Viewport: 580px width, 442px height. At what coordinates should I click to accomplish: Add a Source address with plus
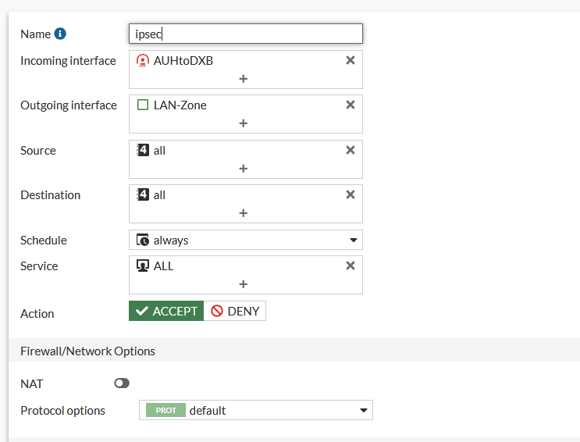coord(243,169)
